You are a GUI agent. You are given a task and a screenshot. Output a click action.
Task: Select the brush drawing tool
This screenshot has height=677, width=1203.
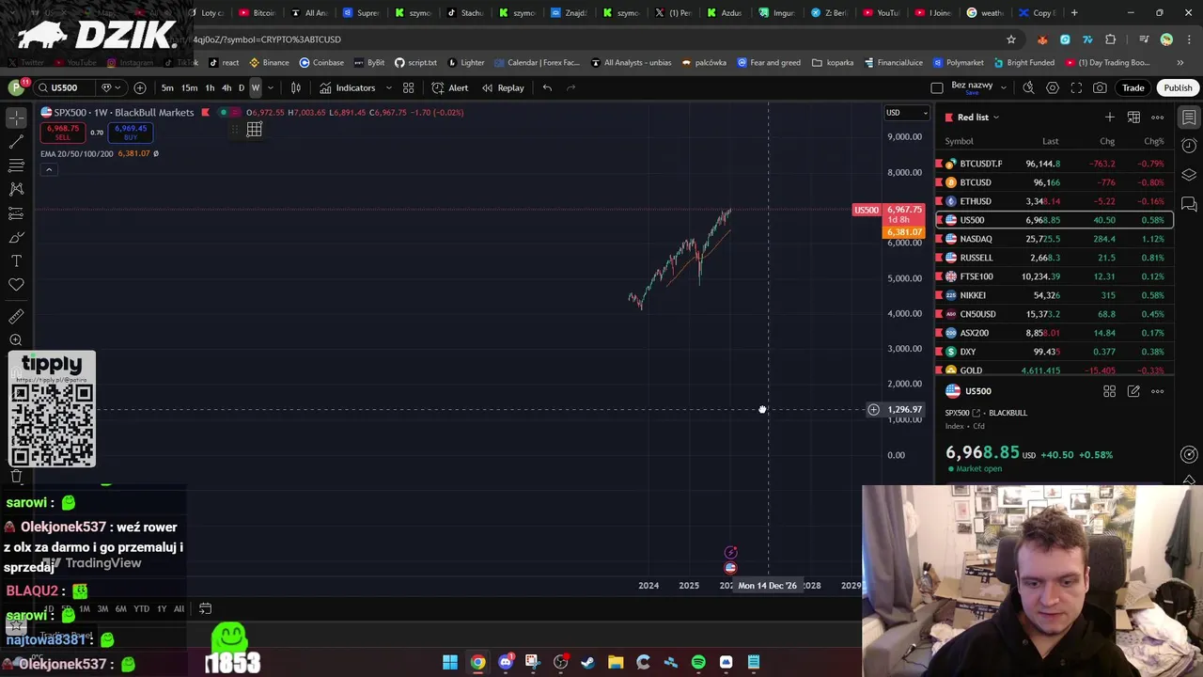(16, 237)
